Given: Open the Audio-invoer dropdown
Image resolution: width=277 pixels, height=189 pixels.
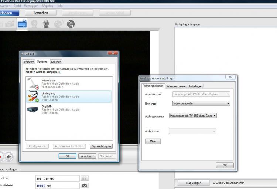Looking at the screenshot, I should [192, 131].
